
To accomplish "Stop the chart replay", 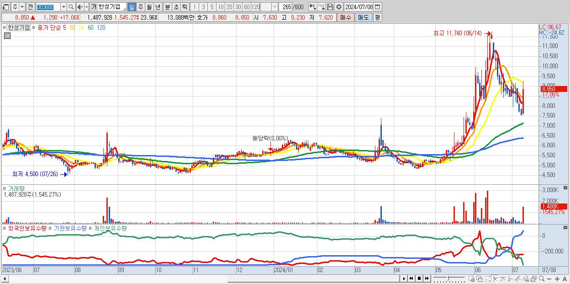I will coord(419,279).
